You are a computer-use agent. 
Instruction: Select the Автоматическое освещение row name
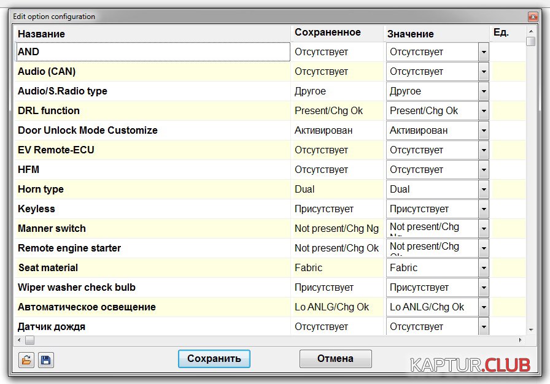(87, 307)
